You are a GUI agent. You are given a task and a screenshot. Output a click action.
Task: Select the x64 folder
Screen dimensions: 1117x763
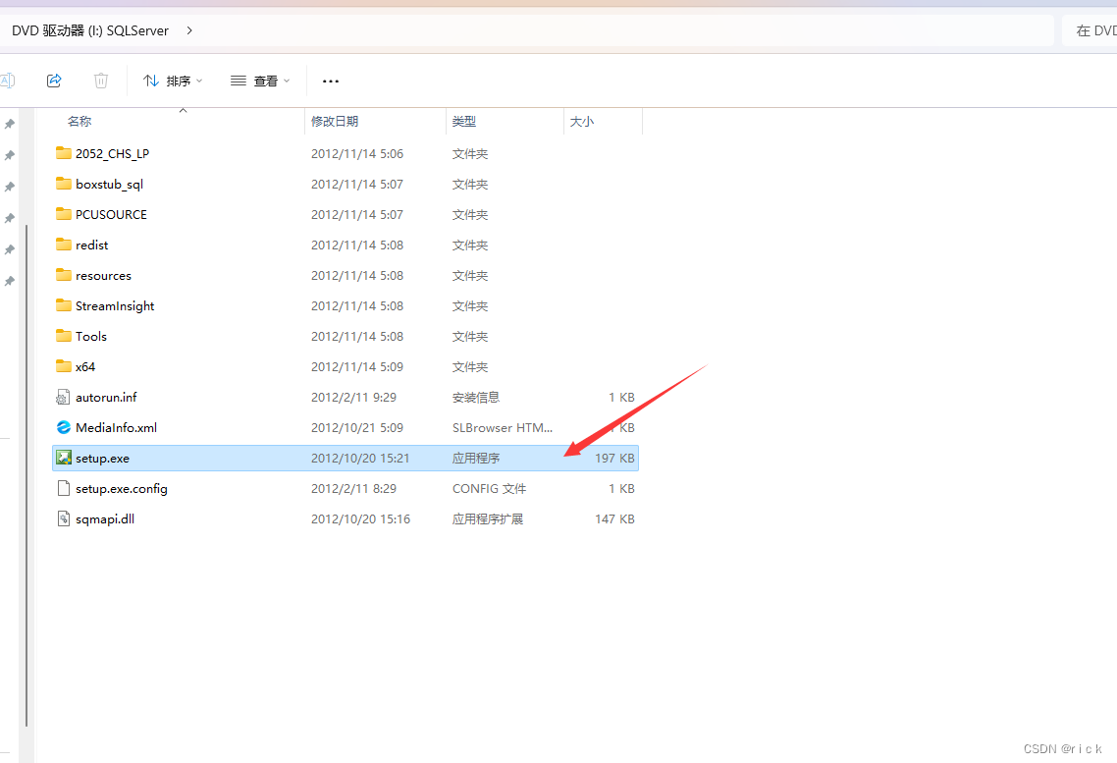pos(84,366)
